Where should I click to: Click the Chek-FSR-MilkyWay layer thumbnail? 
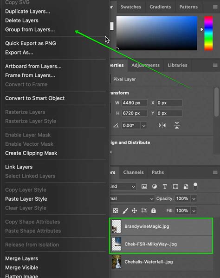(116, 244)
